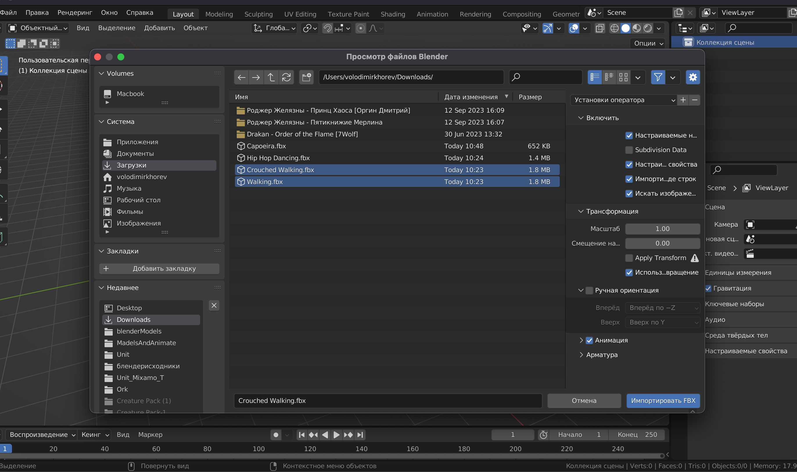This screenshot has height=472, width=797.
Task: Adjust the Масштаб value slider
Action: tap(663, 229)
